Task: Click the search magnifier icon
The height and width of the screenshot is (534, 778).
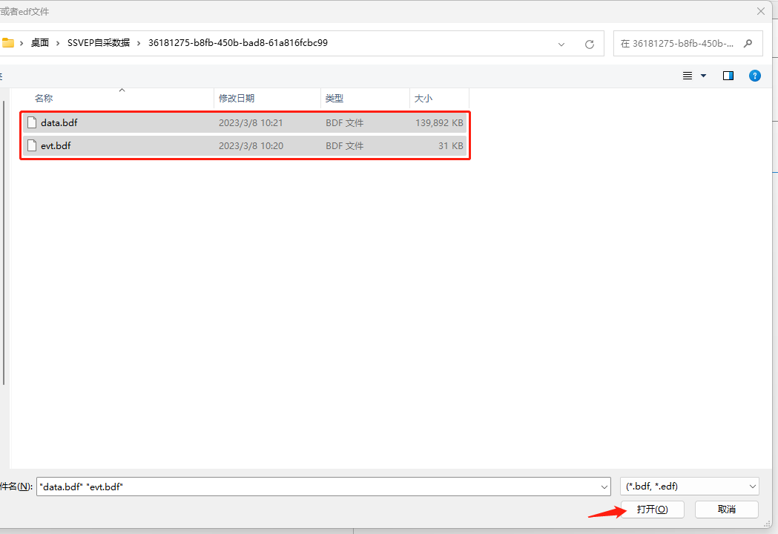Action: 748,43
